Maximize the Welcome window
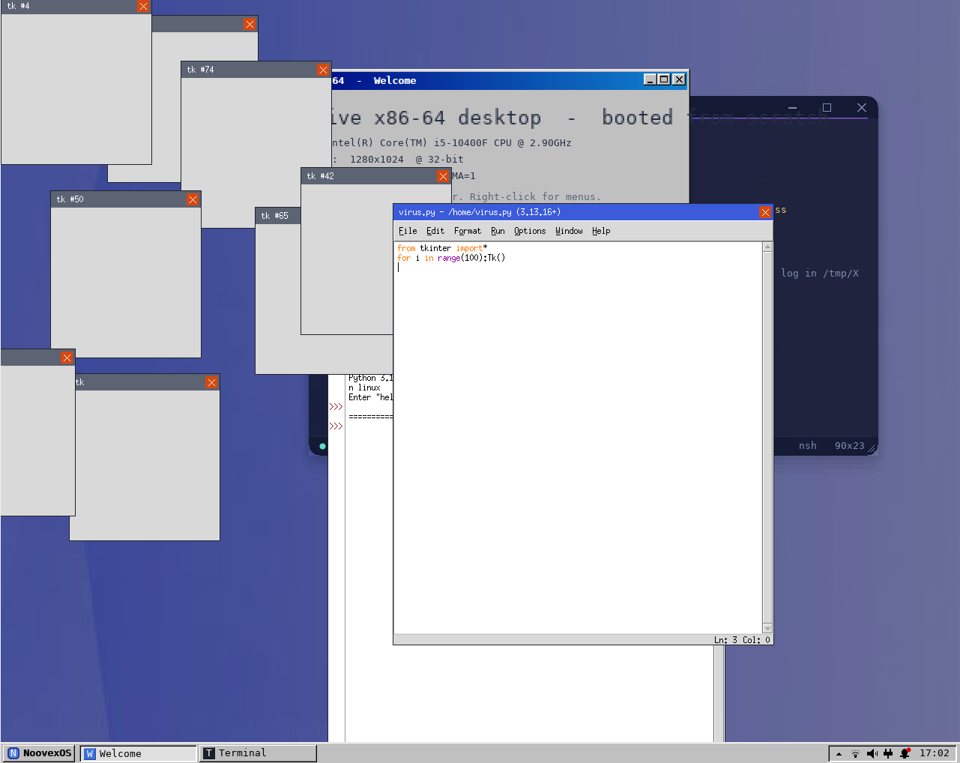 point(664,79)
